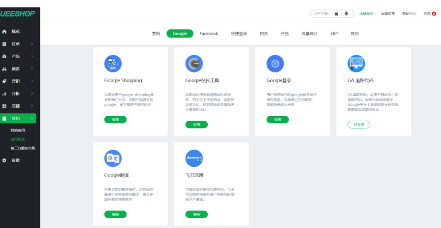Click the 飞书深诺 card title
Viewport: 441px width, 228px height.
194,175
